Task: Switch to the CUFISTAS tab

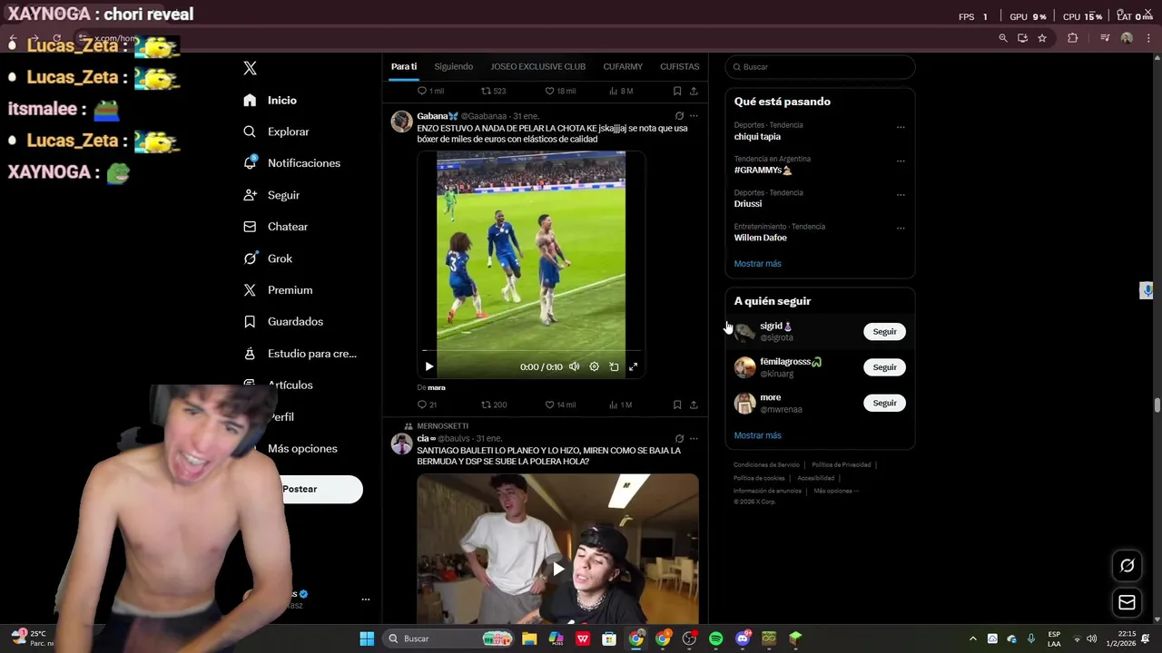Action: coord(679,66)
